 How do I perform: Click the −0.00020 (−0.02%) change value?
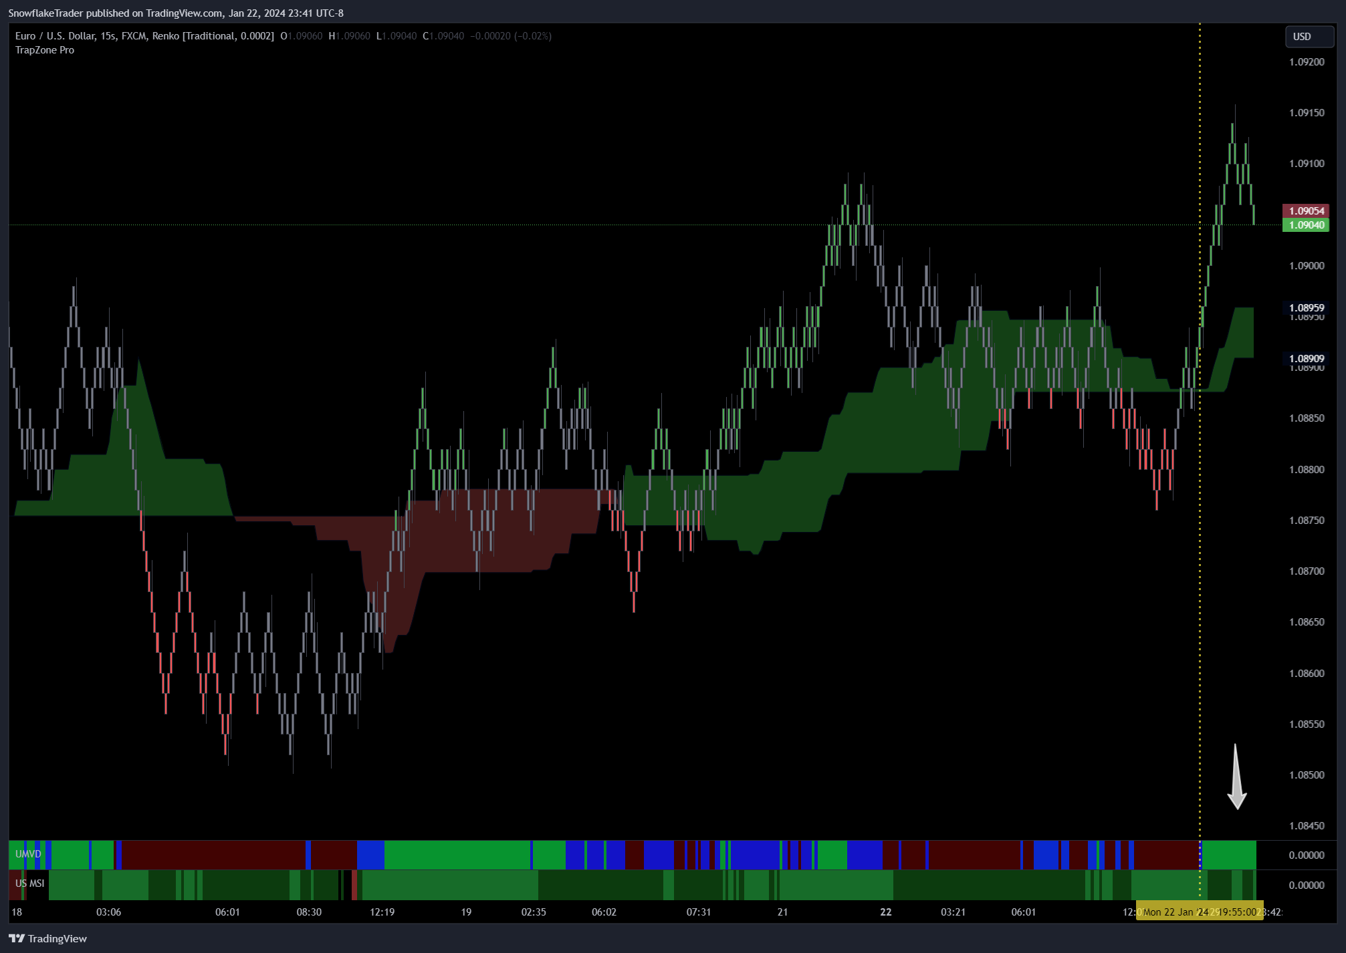point(511,36)
